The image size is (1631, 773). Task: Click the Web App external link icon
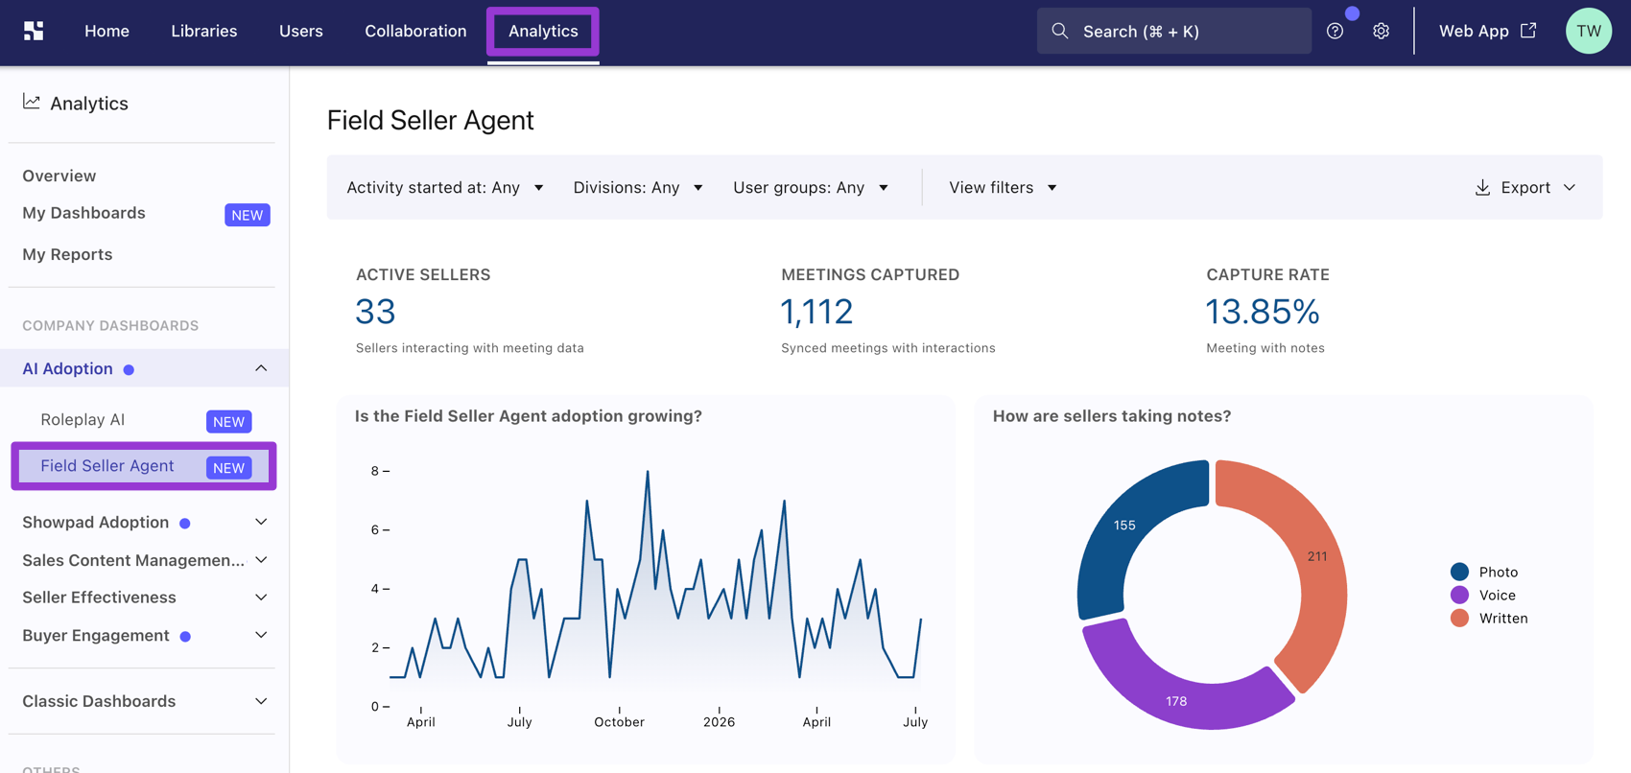click(1528, 30)
